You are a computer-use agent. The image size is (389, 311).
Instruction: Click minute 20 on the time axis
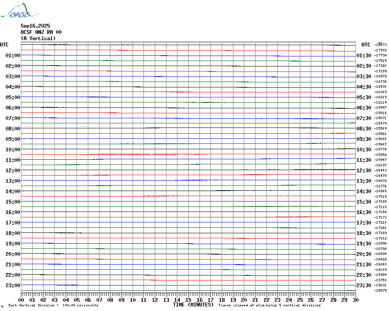244,300
